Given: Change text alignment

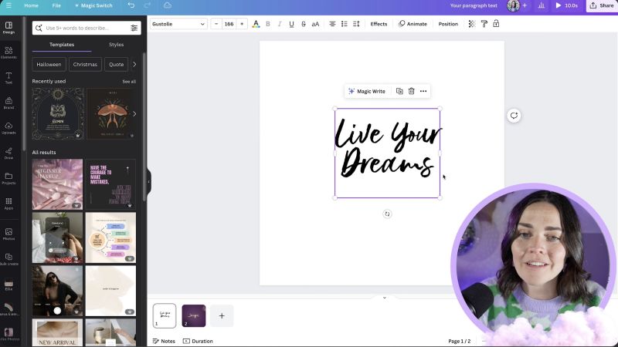Looking at the screenshot, I should pyautogui.click(x=332, y=24).
